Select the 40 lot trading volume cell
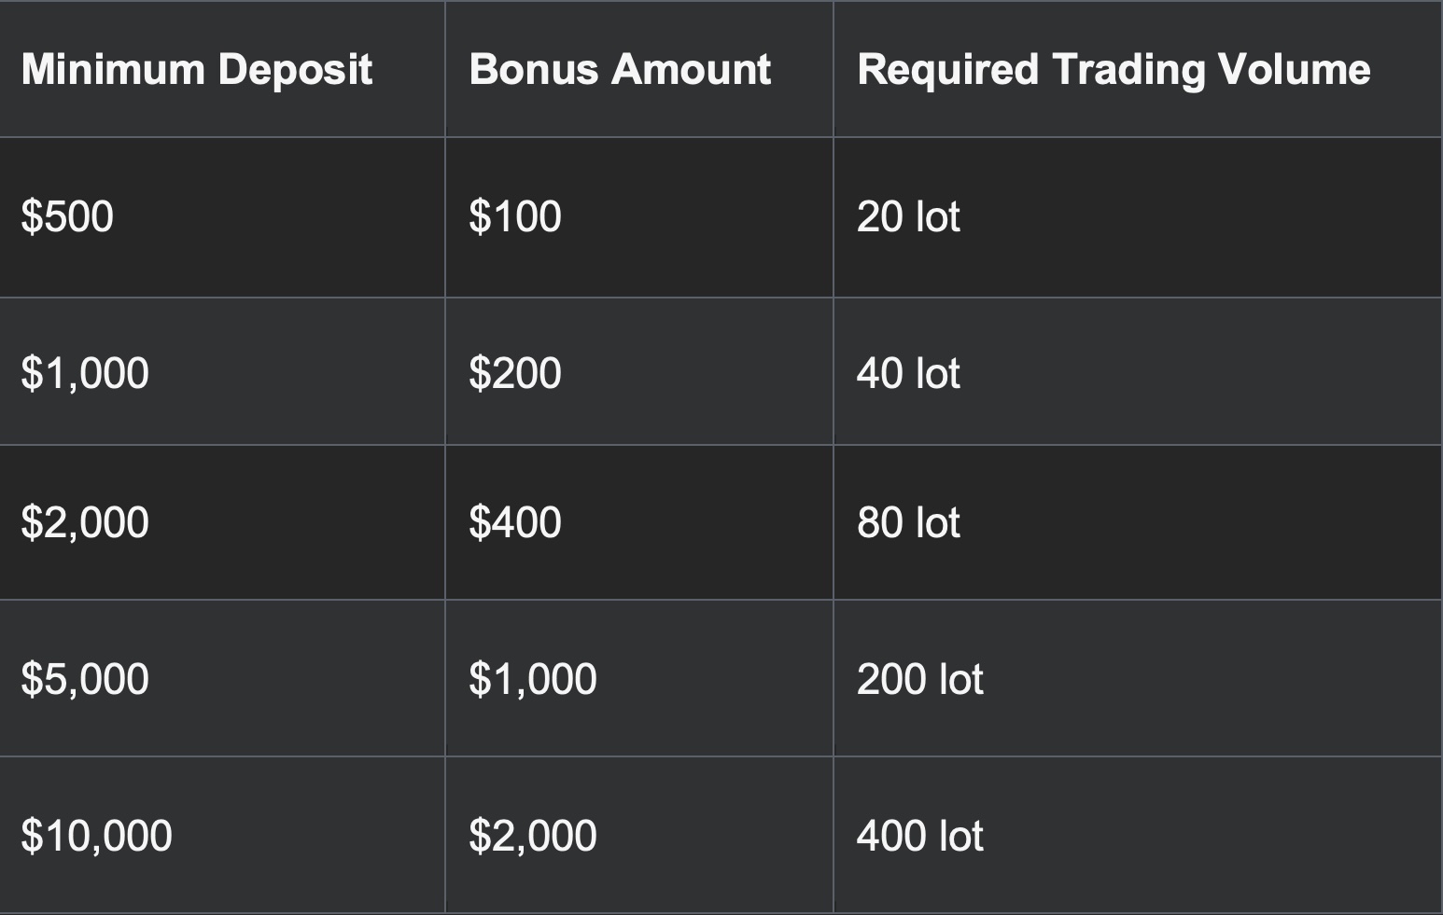 [x=908, y=373]
